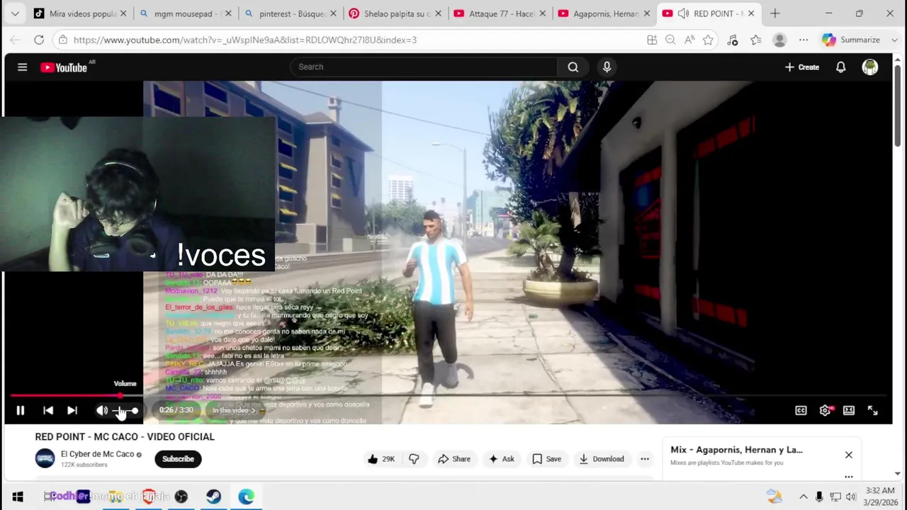907x510 pixels.
Task: Open a new browser tab
Action: [774, 13]
